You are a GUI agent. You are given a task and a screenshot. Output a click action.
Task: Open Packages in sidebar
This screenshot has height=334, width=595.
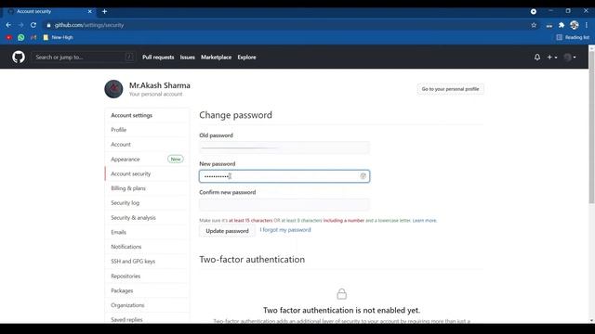(x=147, y=290)
